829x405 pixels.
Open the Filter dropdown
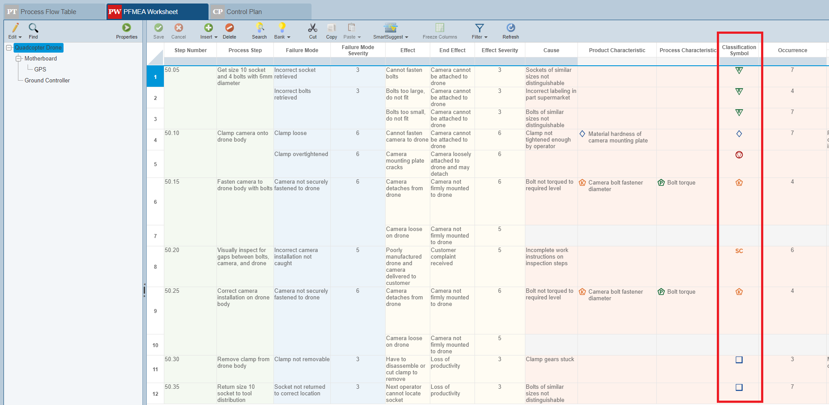coord(479,31)
